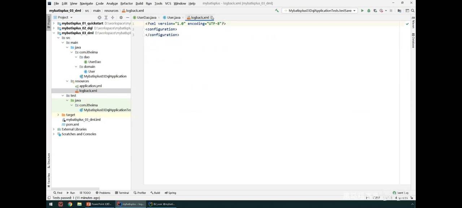Click the Build Project hammer icon
This screenshot has width=462, height=208.
277,11
